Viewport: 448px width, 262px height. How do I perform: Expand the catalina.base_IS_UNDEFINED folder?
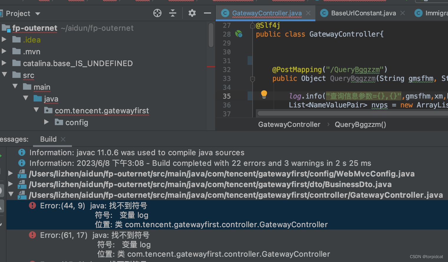point(4,63)
